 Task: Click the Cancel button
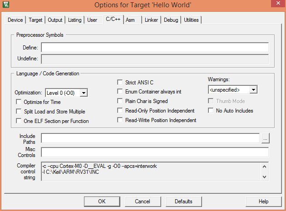pyautogui.click(x=143, y=201)
